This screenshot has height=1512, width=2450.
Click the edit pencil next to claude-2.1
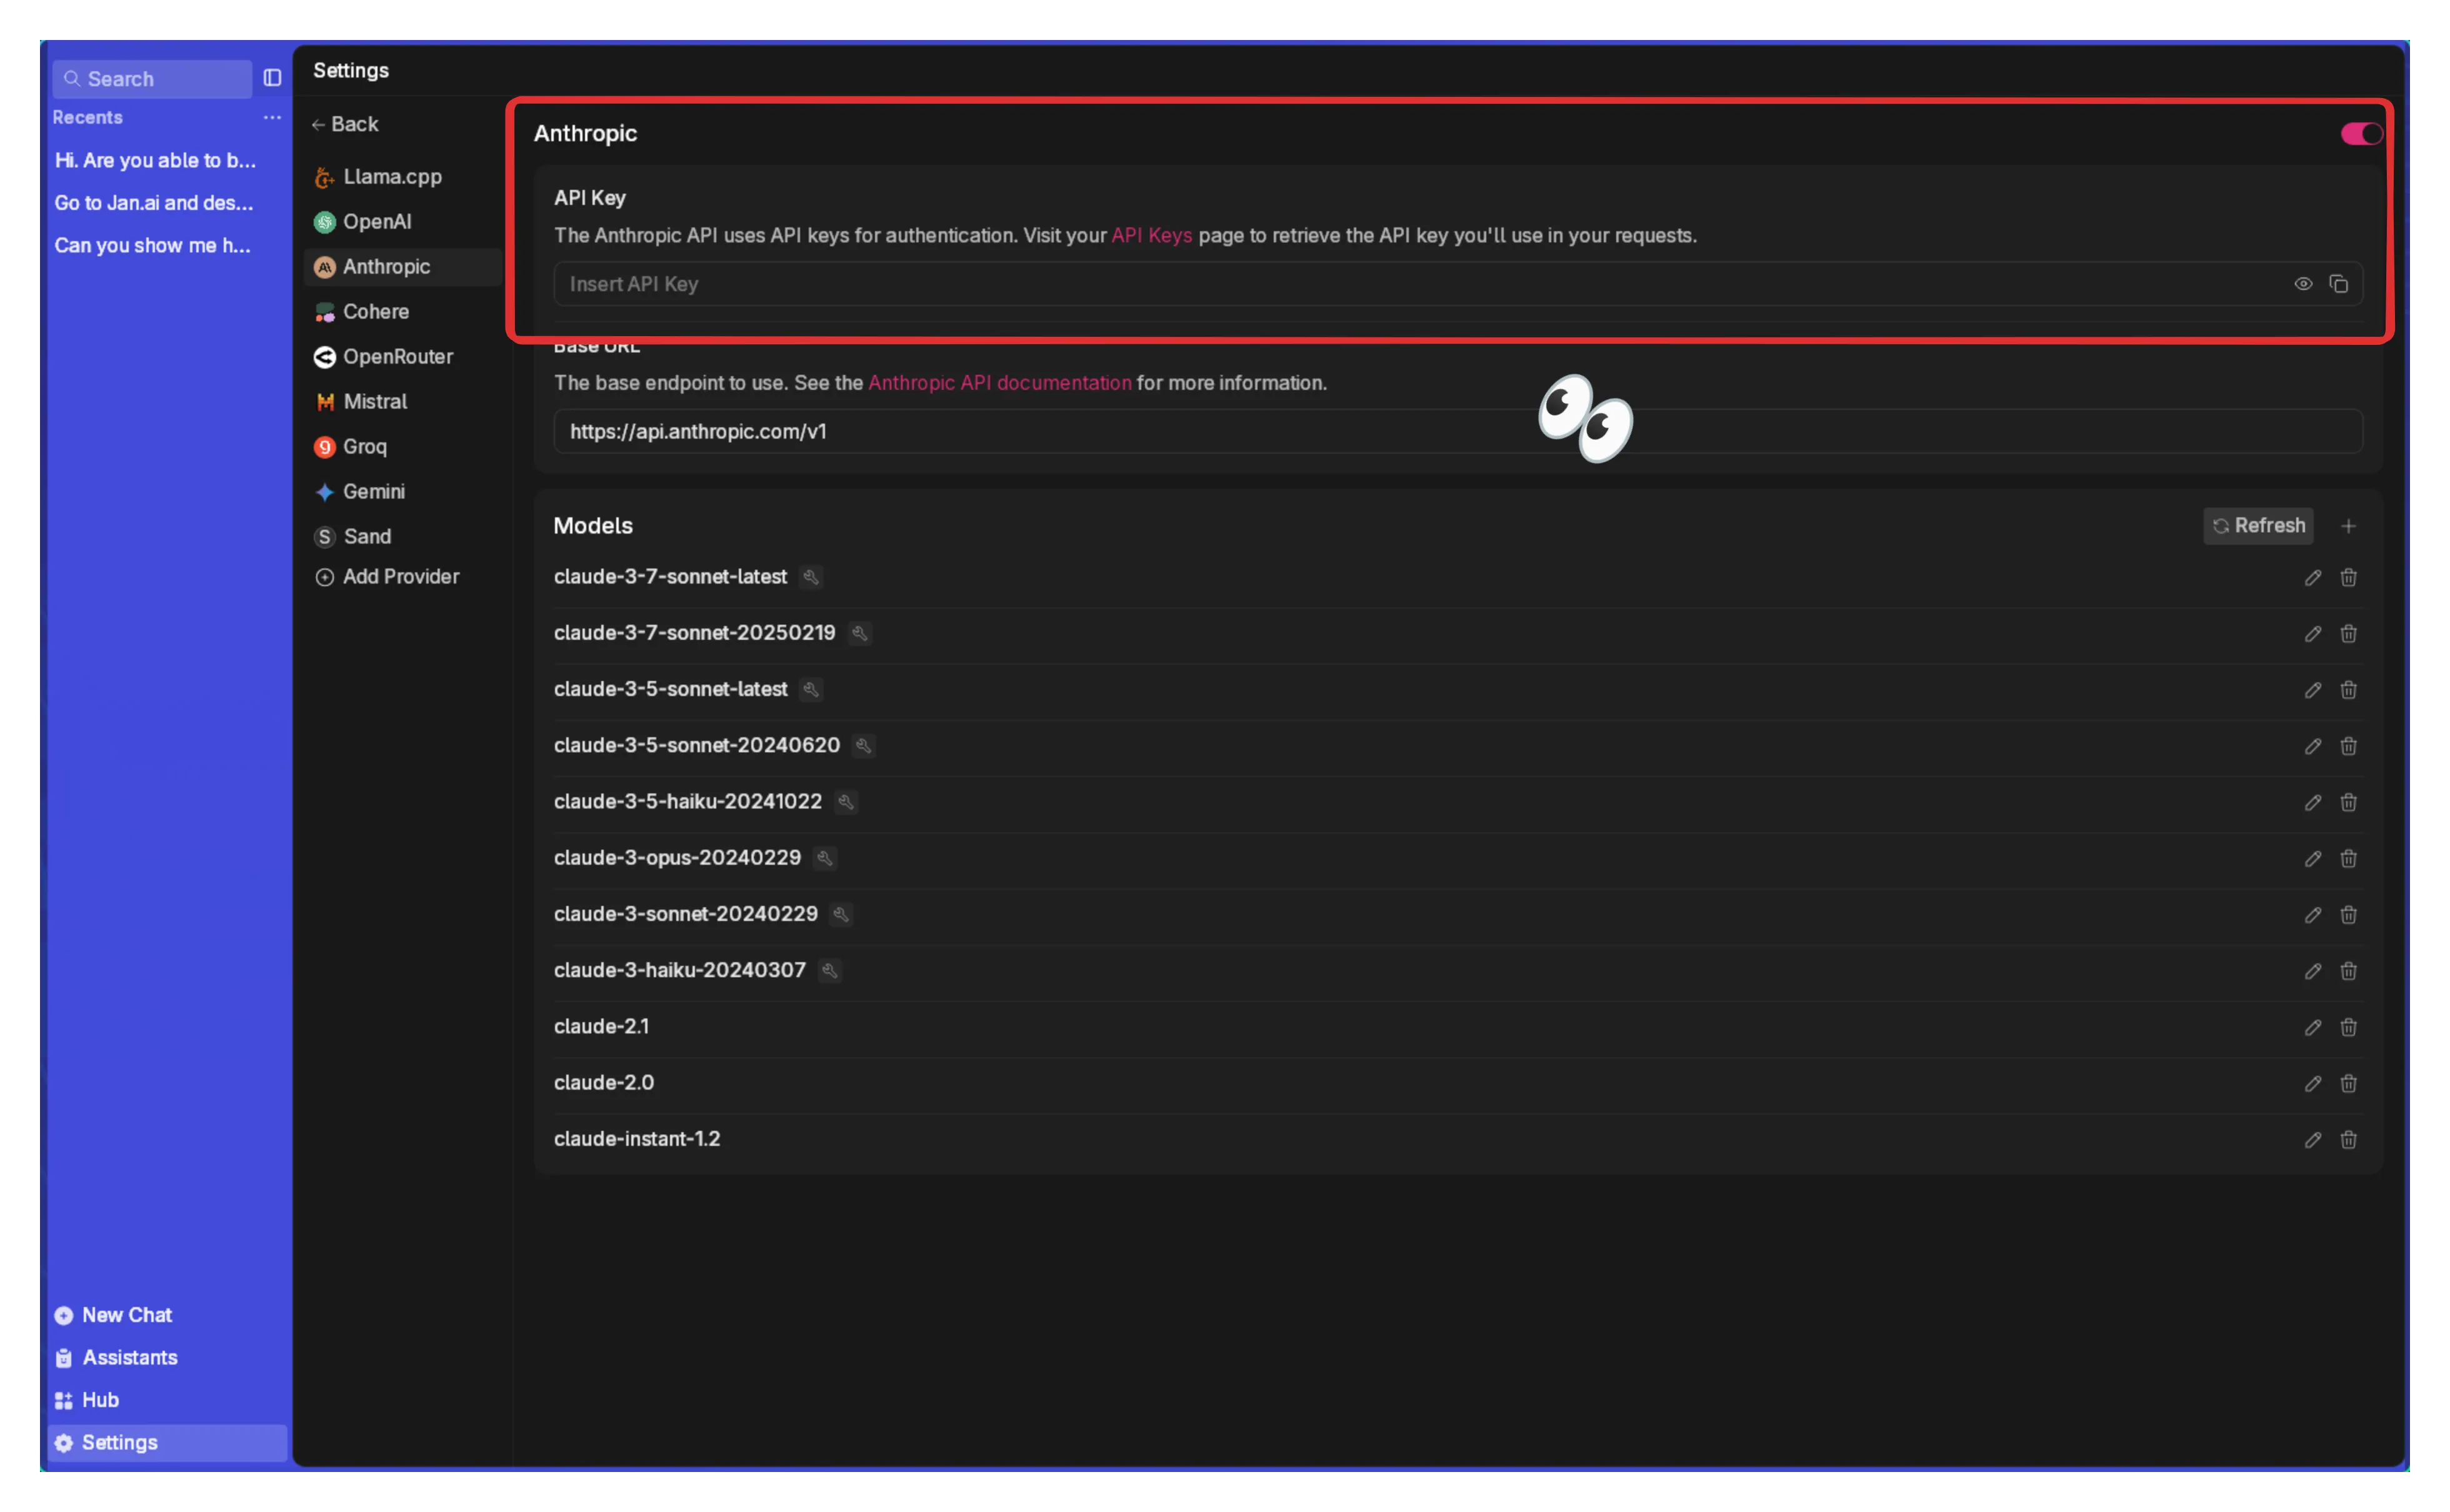(x=2312, y=1026)
